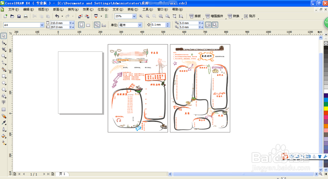Select the Pick tool arrow
Image resolution: width=328 pixels, height=179 pixels.
point(4,36)
